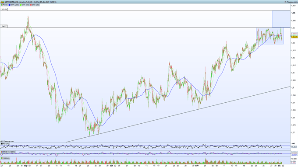Viewport: 298px width, 167px height.
Task: Click the green SMA (50) color square
Action: [x=20, y=5]
